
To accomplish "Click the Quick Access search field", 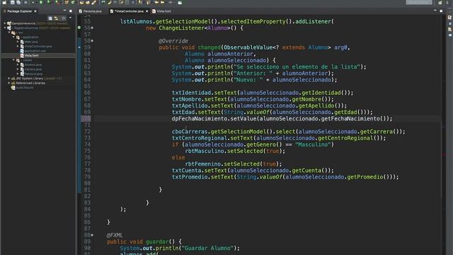I will pyautogui.click(x=419, y=3).
